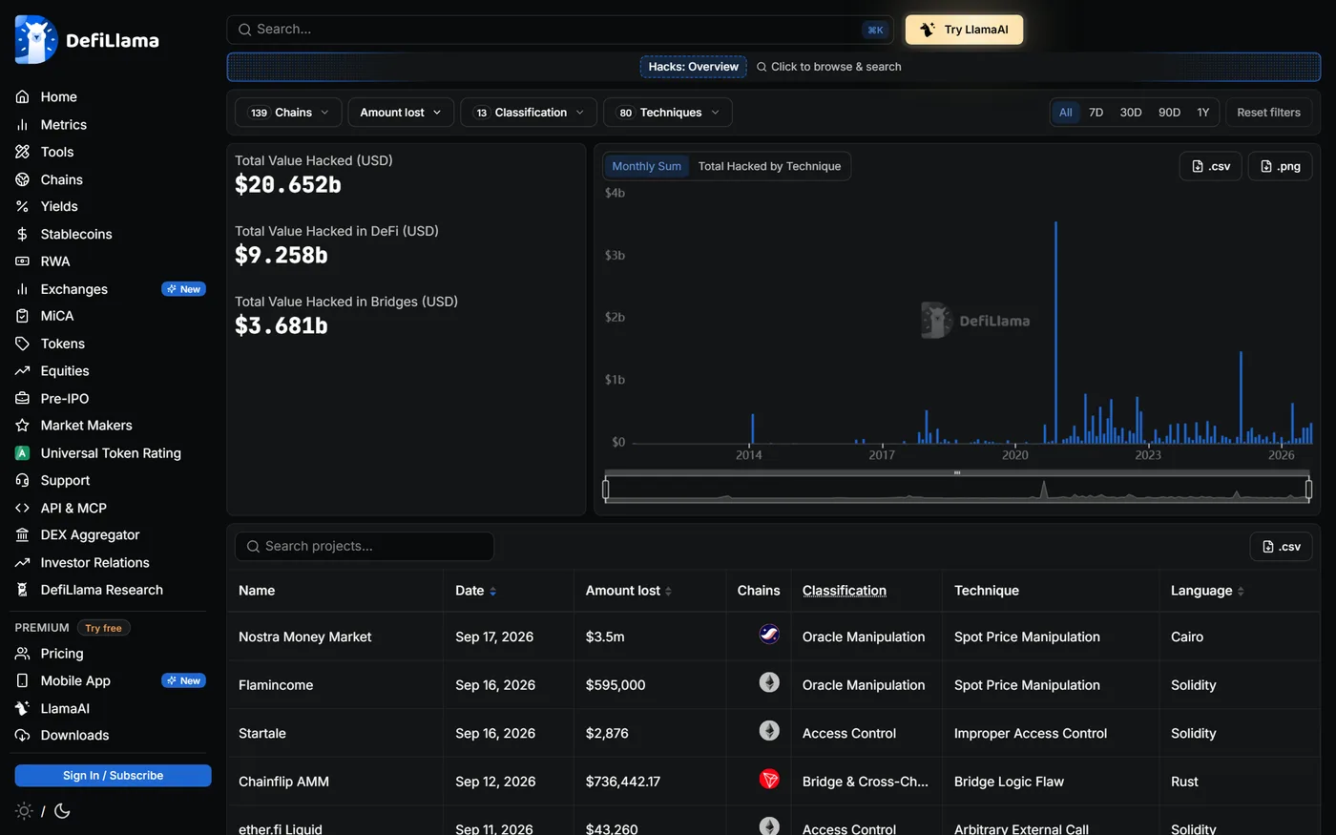Export the chart as .png

[1281, 166]
